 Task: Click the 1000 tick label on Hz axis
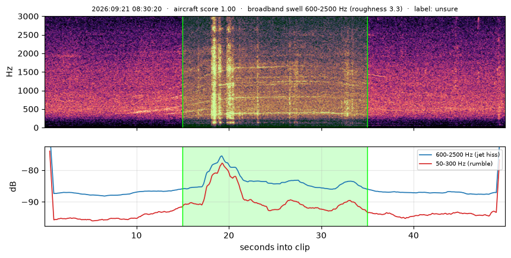pyautogui.click(x=29, y=91)
